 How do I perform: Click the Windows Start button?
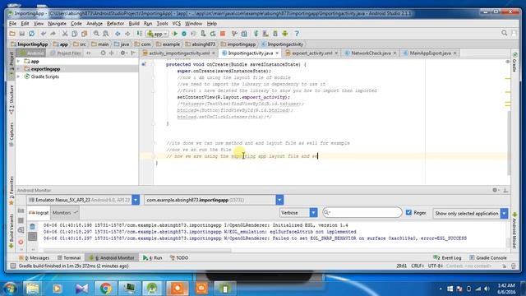(10, 289)
